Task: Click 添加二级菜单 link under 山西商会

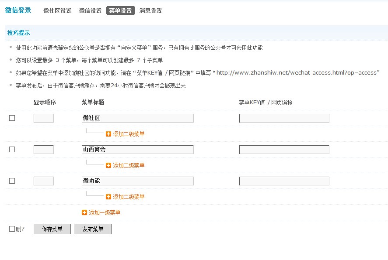Action: click(129, 165)
